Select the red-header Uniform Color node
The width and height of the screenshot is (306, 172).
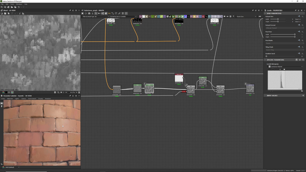179,78
